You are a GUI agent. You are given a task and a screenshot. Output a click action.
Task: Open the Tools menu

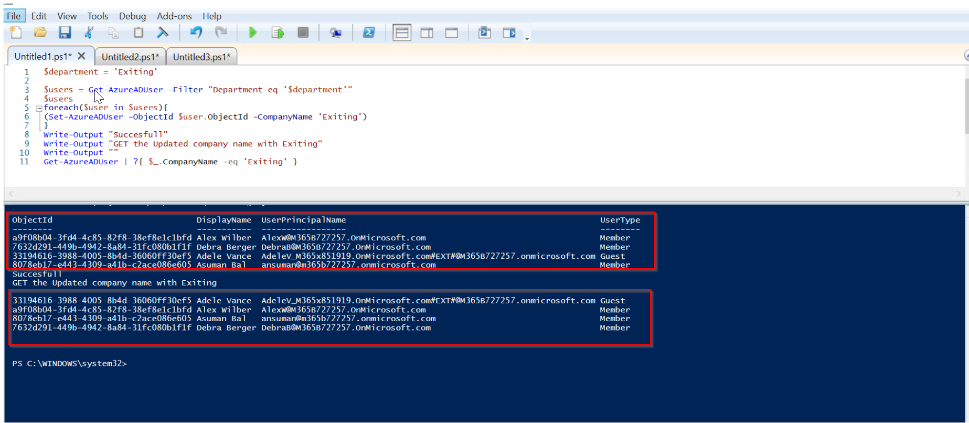98,16
